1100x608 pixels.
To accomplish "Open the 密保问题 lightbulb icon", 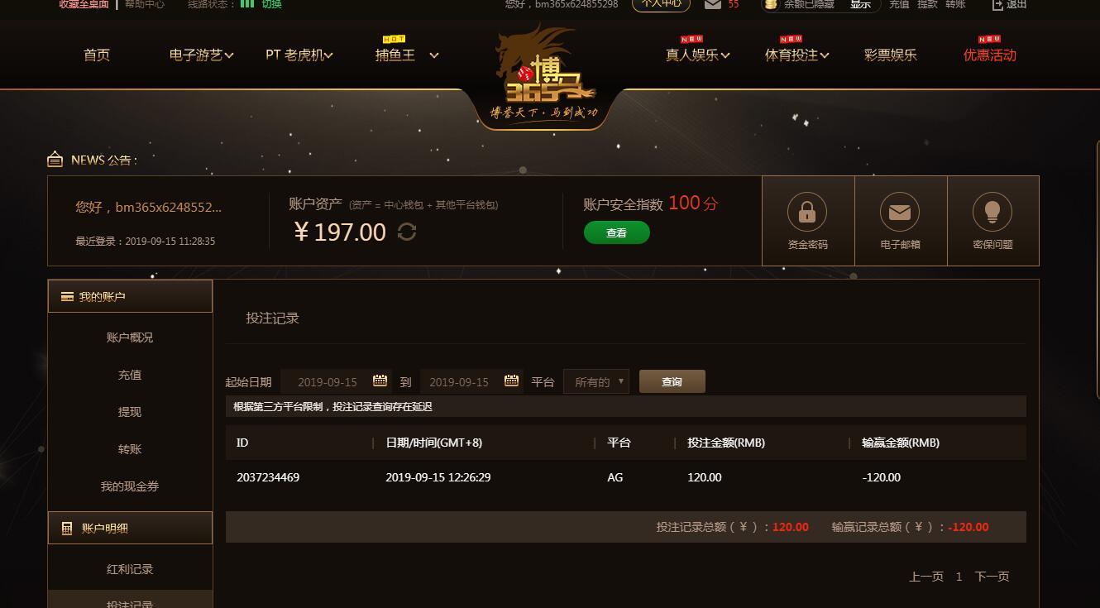I will click(992, 213).
